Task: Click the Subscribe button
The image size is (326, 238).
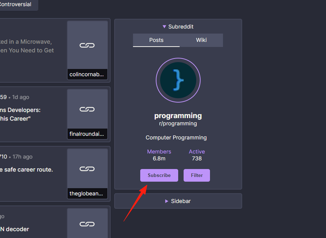Action: click(159, 175)
